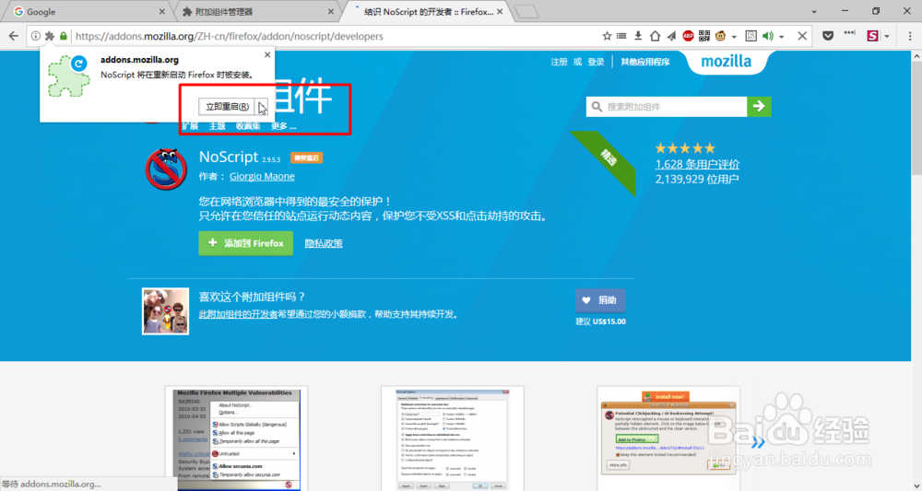Image resolution: width=922 pixels, height=491 pixels.
Task: Click the NoScript add-on logo
Action: coord(166,170)
